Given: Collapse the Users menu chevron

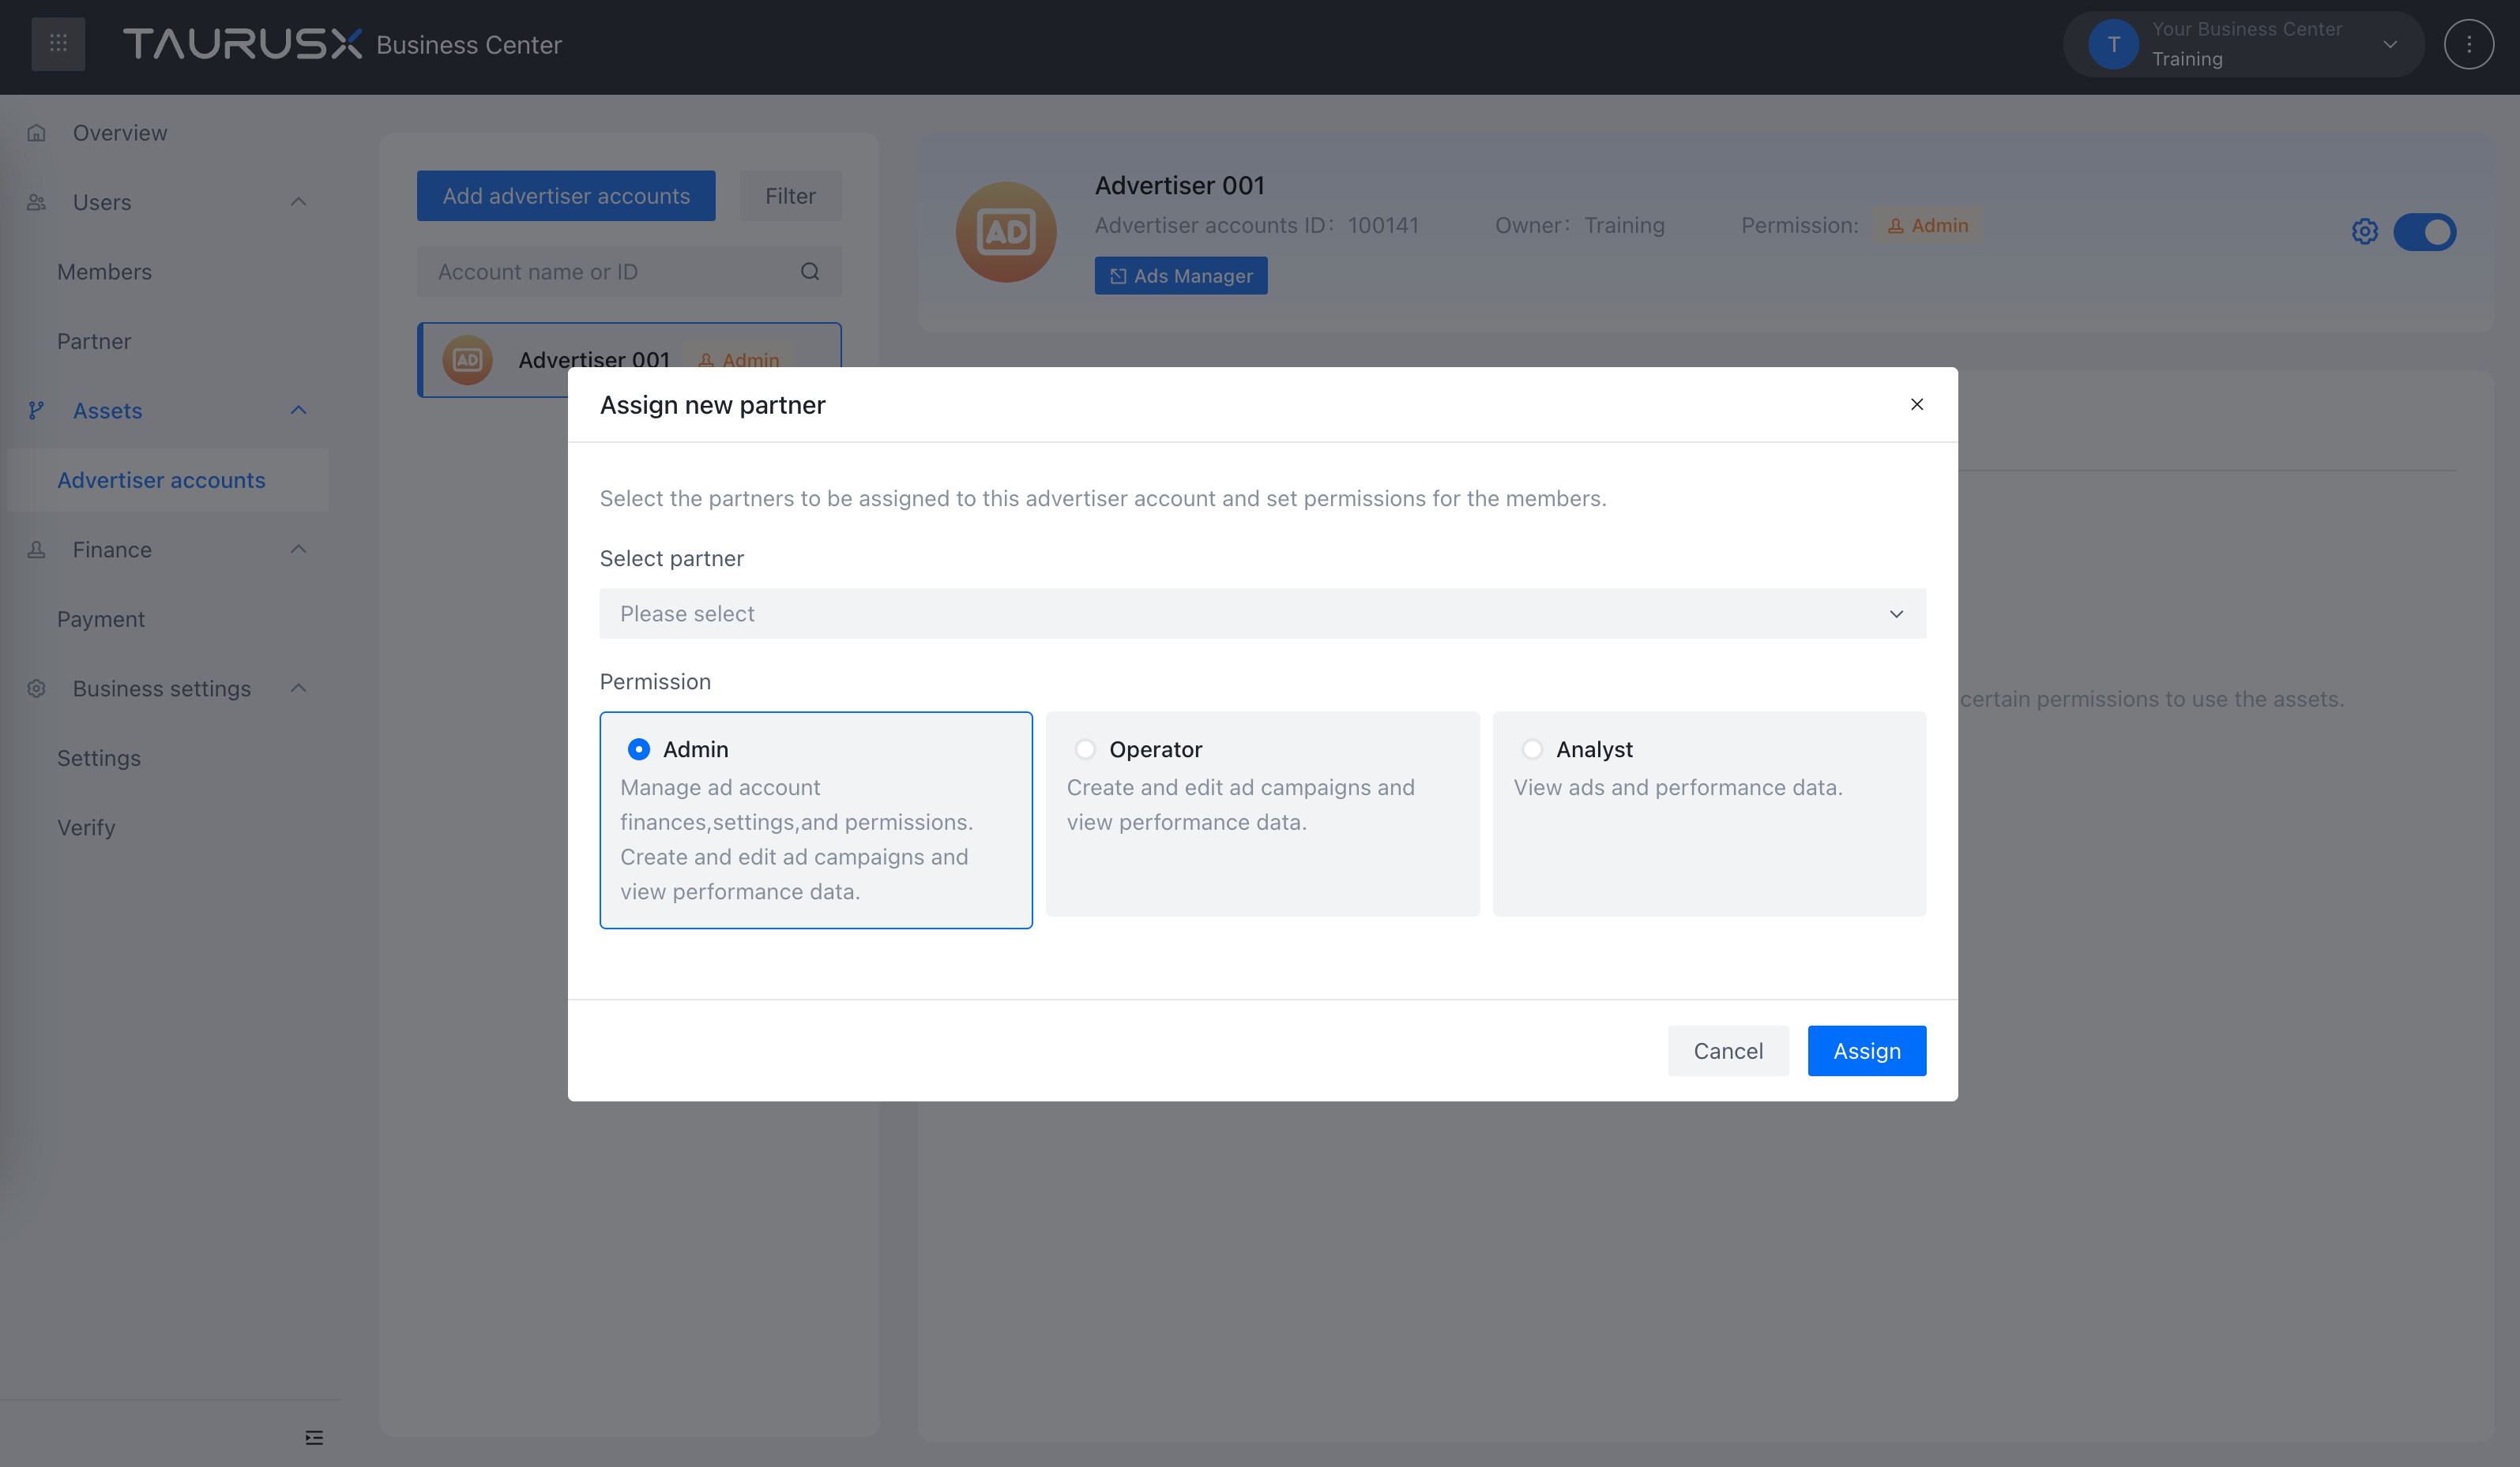Looking at the screenshot, I should click(298, 202).
